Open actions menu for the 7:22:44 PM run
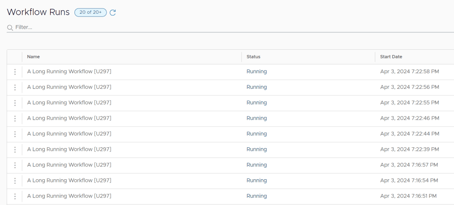 pos(15,134)
